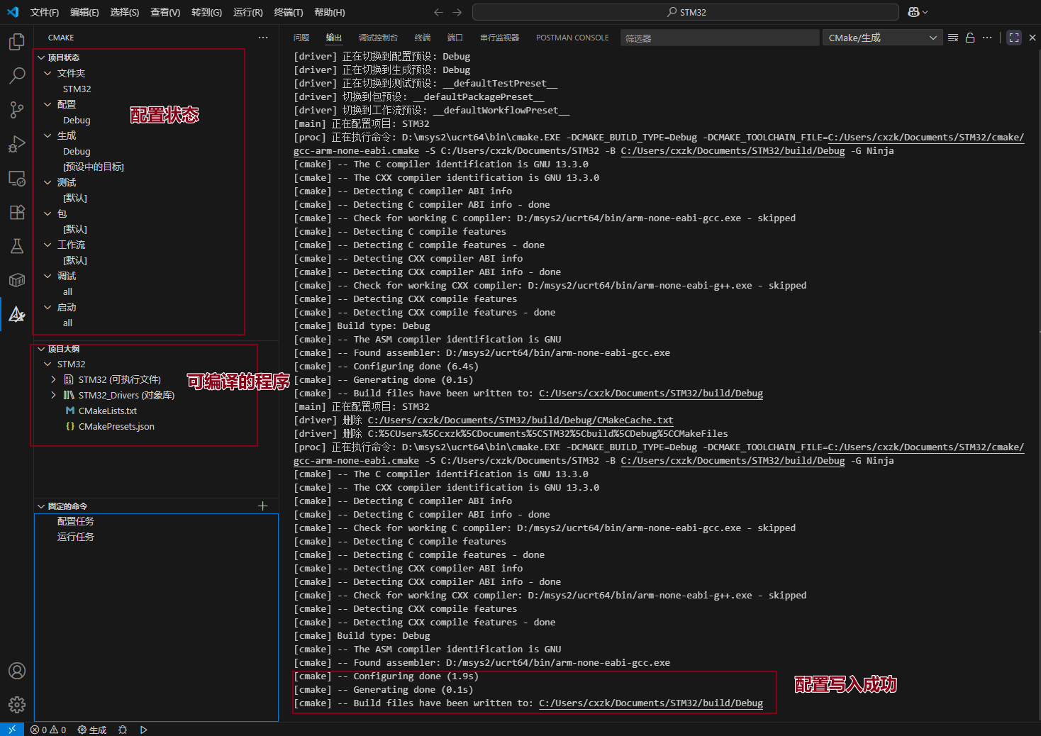Collapse the 工作流 tree node
The image size is (1041, 736).
pos(48,245)
